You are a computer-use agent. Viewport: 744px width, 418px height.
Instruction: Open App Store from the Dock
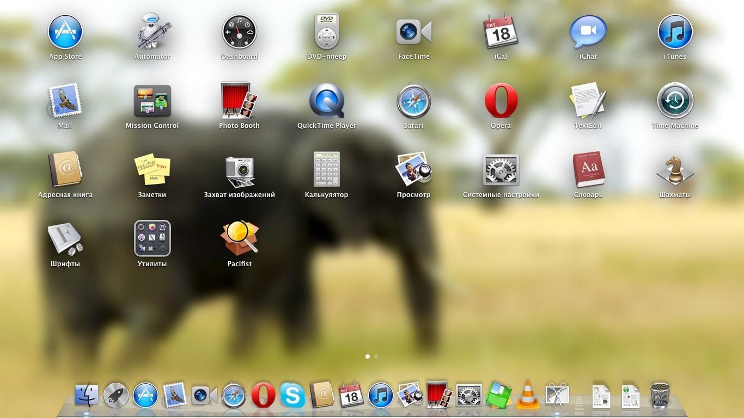(x=145, y=395)
